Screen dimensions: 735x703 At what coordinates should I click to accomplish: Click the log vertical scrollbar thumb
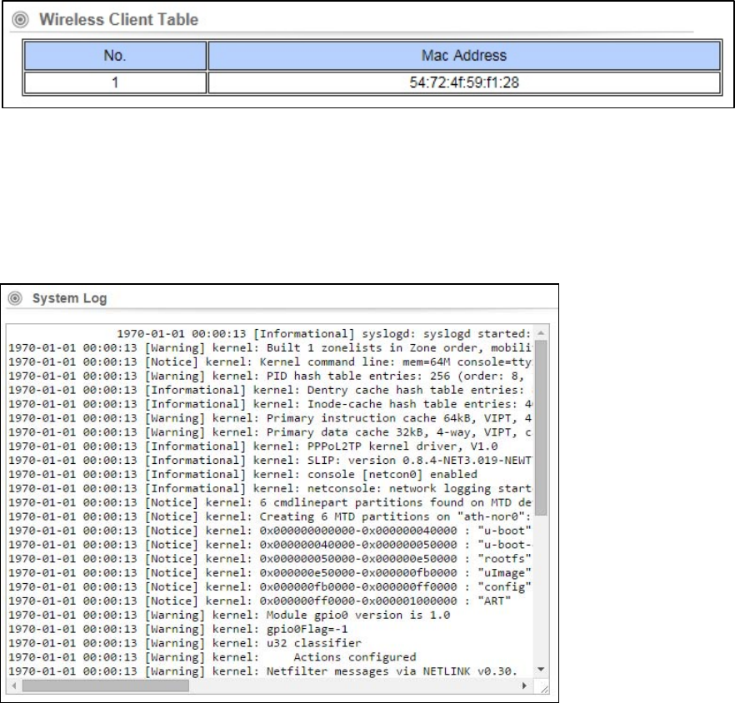[541, 428]
